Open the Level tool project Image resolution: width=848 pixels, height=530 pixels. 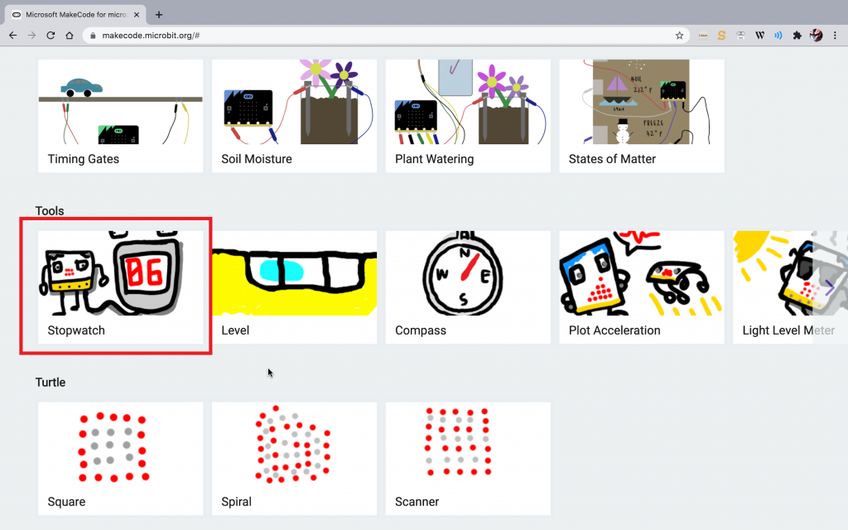(294, 287)
